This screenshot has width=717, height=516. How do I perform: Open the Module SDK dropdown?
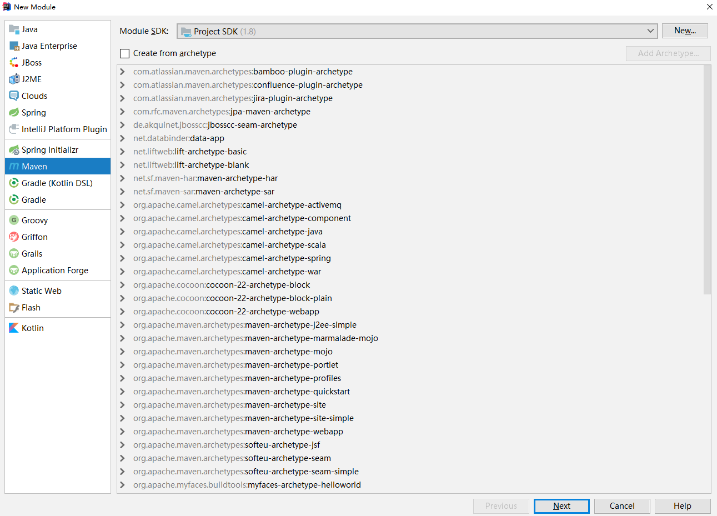tap(417, 31)
